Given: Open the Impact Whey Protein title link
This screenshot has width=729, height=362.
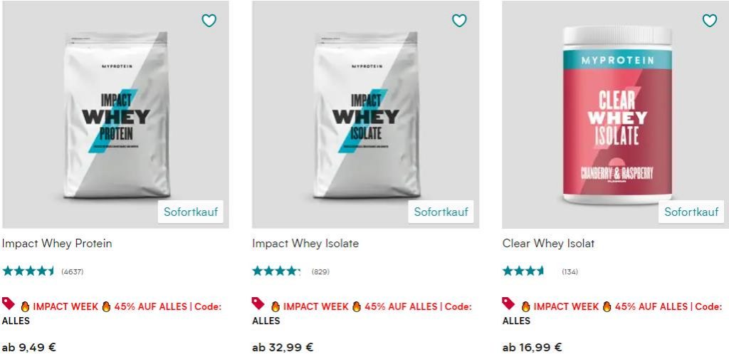Looking at the screenshot, I should tap(57, 243).
